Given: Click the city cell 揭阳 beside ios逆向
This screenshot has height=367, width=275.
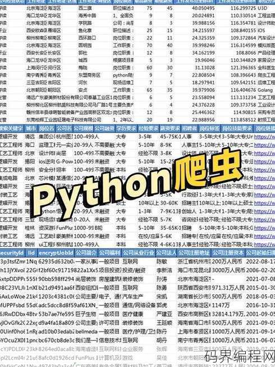Looking at the screenshot, I should pyautogui.click(x=30, y=161).
